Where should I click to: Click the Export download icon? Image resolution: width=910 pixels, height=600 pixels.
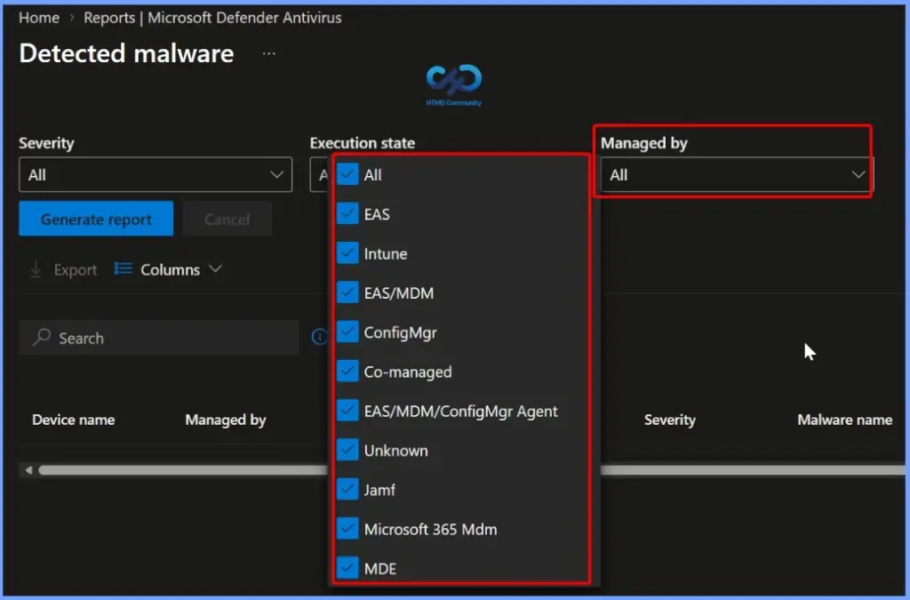click(36, 269)
